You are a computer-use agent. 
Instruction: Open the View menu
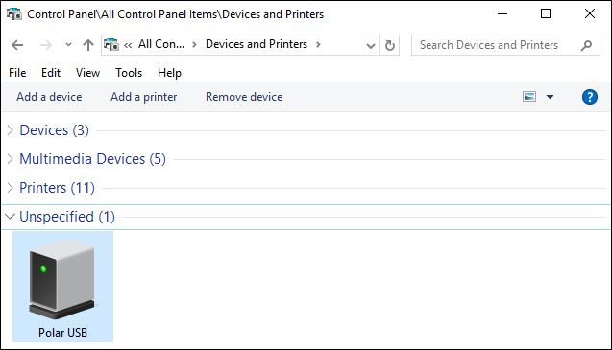[x=87, y=73]
